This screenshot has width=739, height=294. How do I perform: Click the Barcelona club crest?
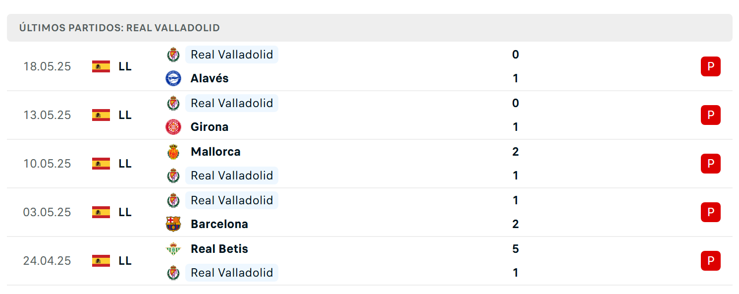[173, 224]
